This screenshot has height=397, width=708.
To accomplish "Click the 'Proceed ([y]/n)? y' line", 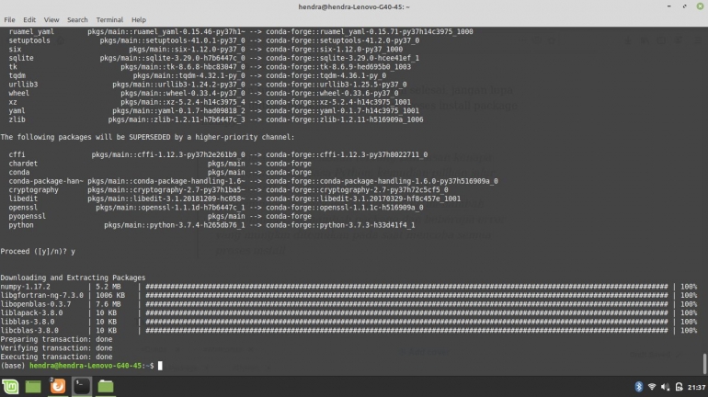I will (38, 251).
